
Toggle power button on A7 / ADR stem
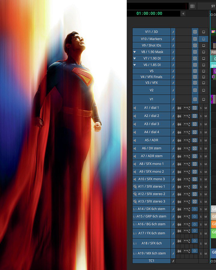click(x=195, y=156)
